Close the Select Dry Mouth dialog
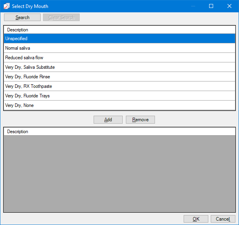 coord(229,6)
